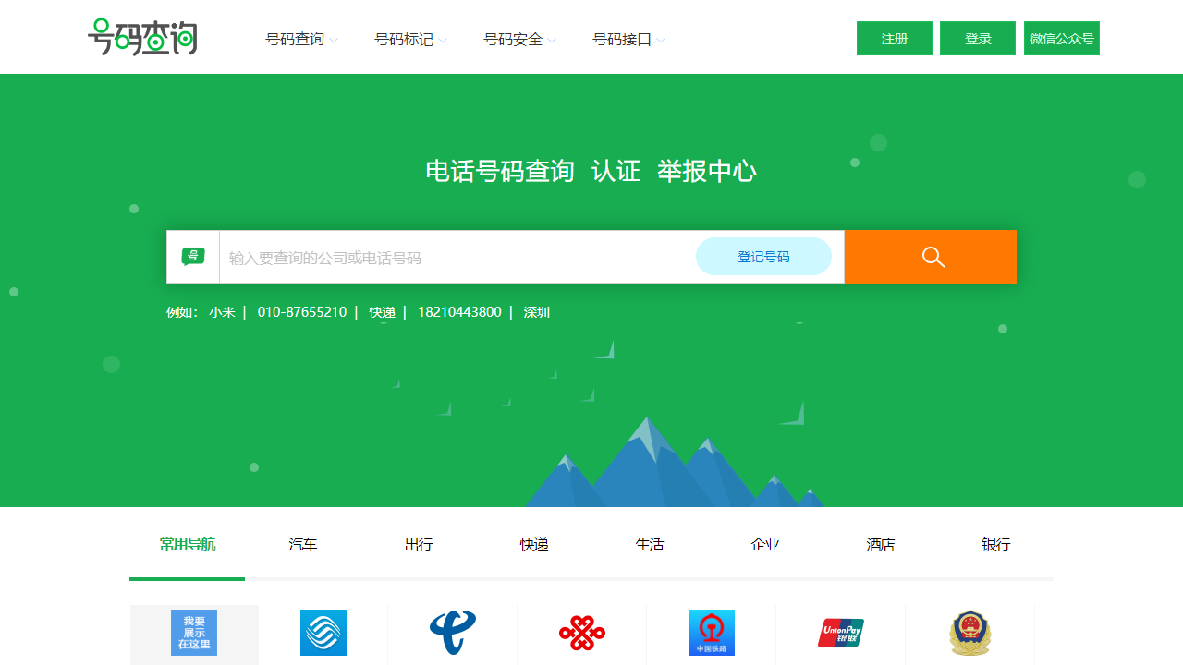This screenshot has height=665, width=1183.
Task: Click the 电话号码查询 heading text
Action: [500, 171]
